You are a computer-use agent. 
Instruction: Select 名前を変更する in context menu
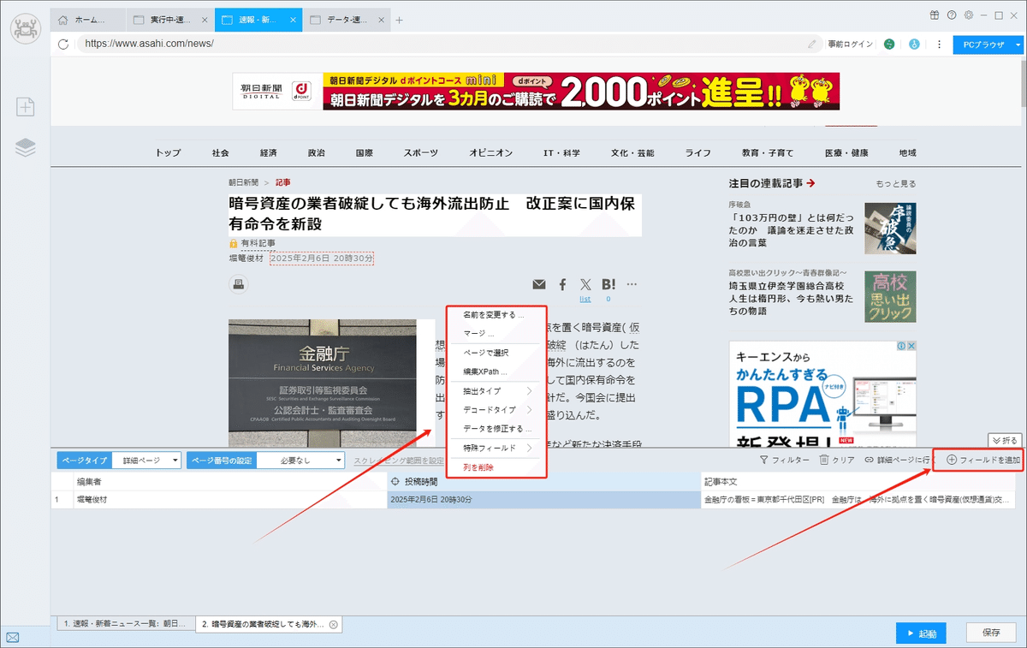pyautogui.click(x=496, y=314)
